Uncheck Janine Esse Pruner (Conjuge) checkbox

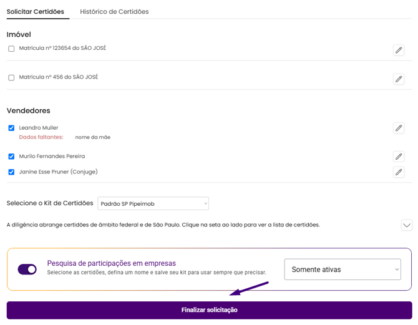[11, 172]
